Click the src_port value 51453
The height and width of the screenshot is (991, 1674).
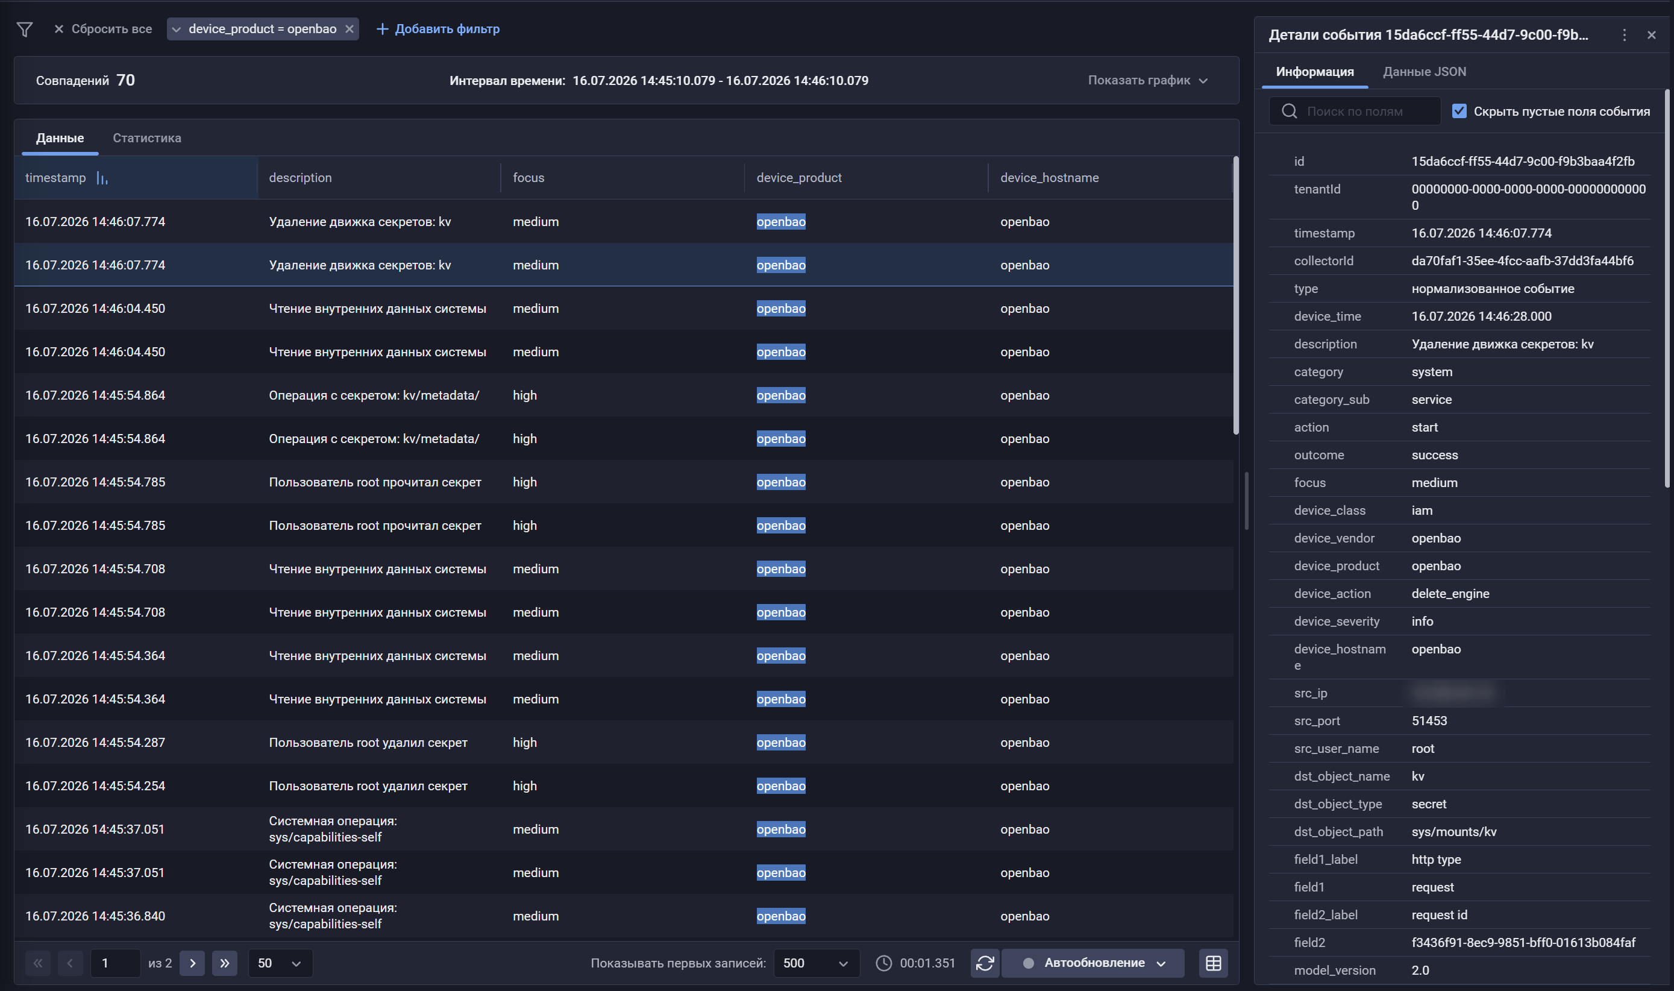(x=1429, y=721)
